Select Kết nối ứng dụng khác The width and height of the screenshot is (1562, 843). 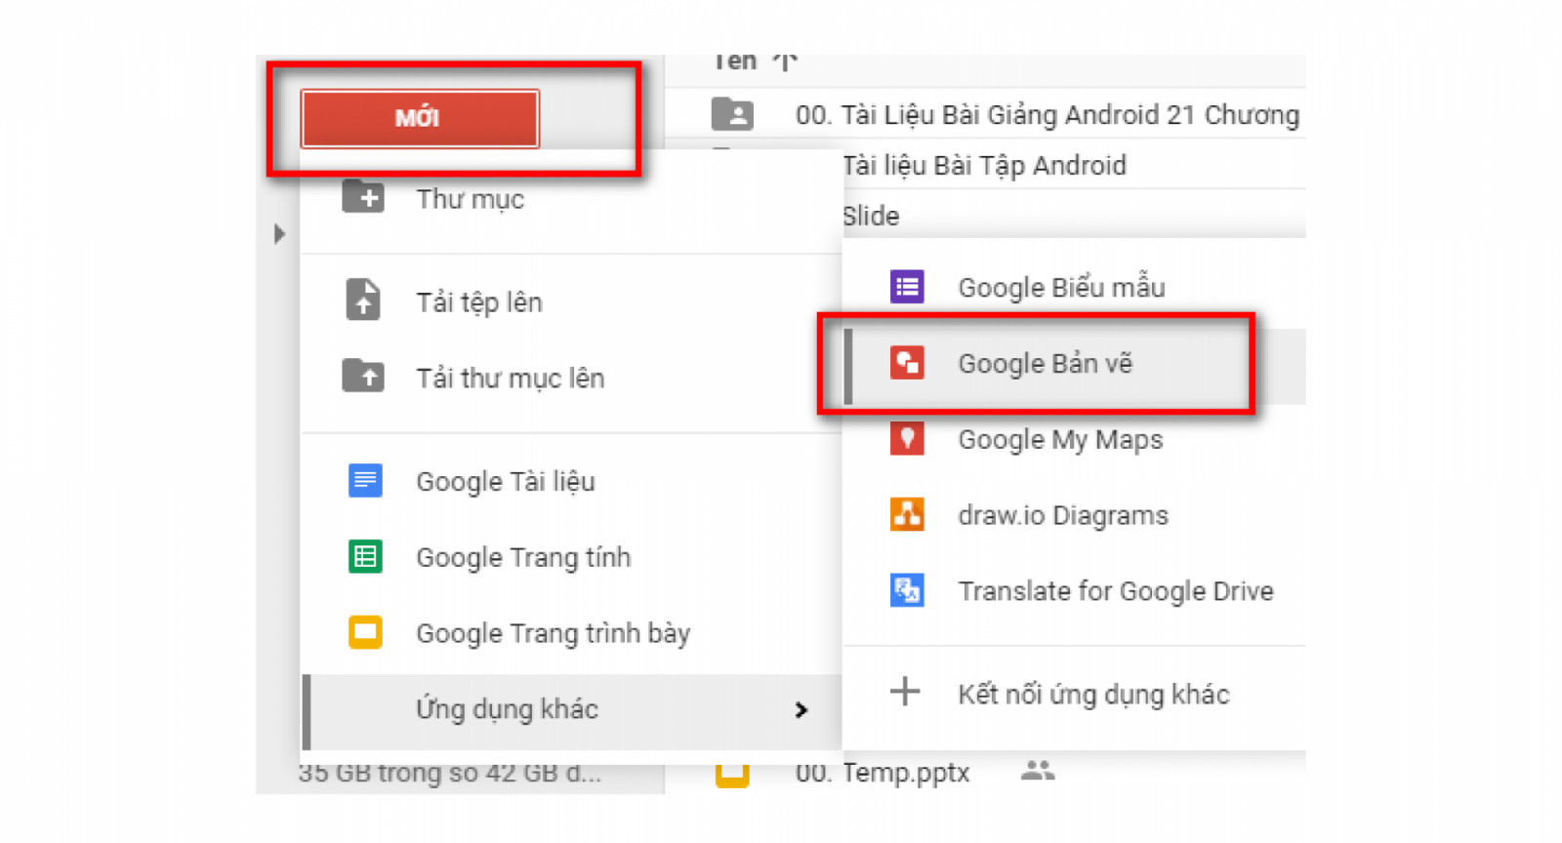[x=1092, y=695]
